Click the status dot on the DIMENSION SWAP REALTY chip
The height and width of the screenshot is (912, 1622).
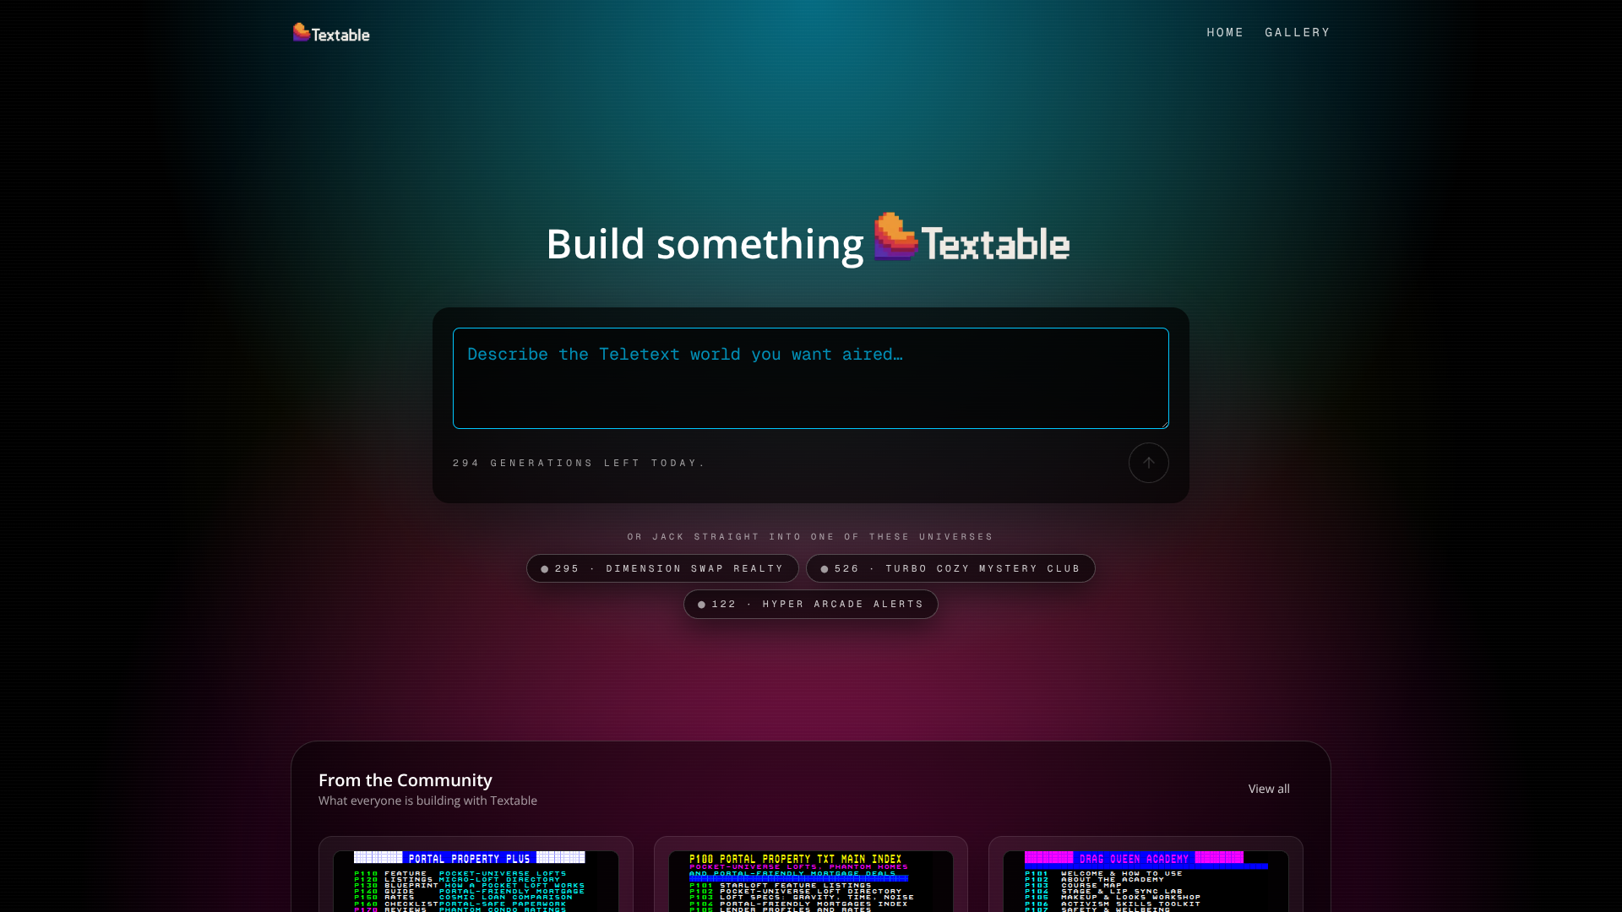(x=544, y=568)
